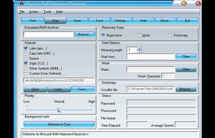
Task: Uncheck the Latin (abc...) charset
Action: tap(25, 48)
